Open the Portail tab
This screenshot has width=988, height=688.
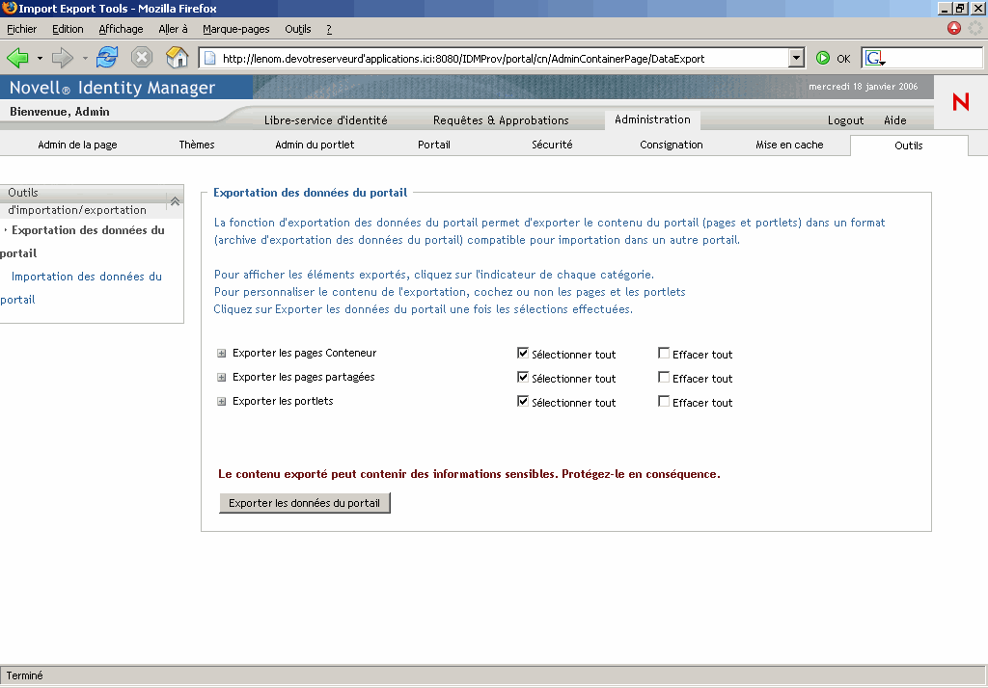click(x=434, y=145)
